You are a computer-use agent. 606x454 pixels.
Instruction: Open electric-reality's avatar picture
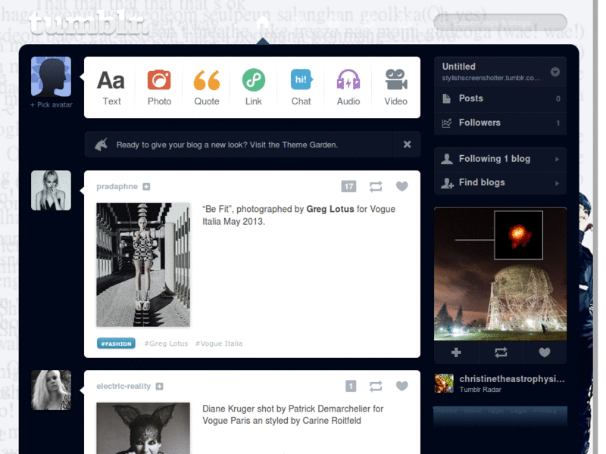tap(51, 390)
